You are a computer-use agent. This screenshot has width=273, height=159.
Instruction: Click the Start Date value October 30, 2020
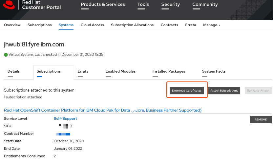[x=69, y=141]
